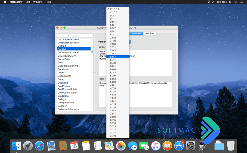Launch Safari from the dock
This screenshot has height=153, width=247.
pos(40,146)
